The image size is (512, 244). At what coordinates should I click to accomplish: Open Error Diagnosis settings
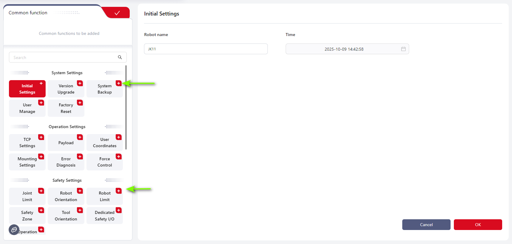[66, 162]
